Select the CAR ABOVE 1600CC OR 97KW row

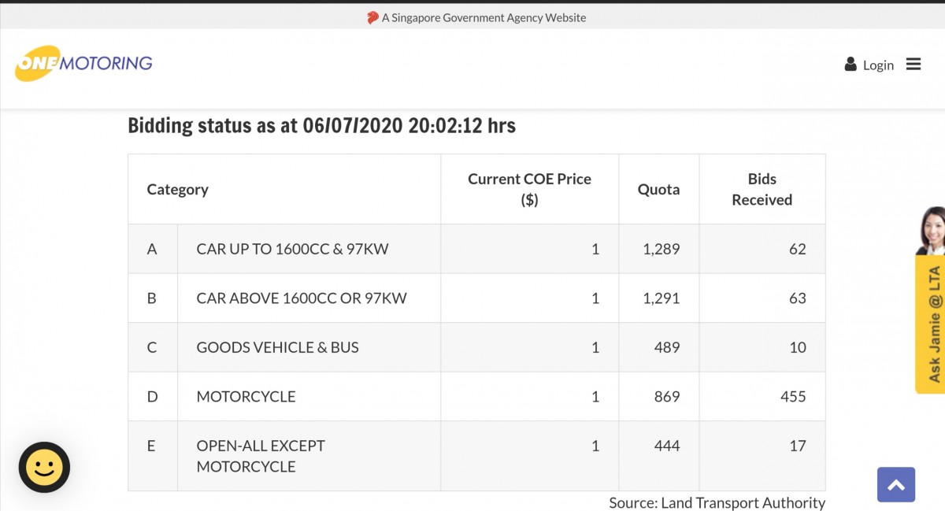[476, 298]
